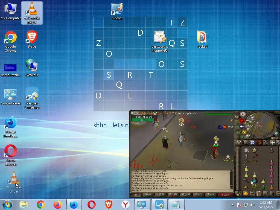
Task: Click the orange potion in inventory
Action: [x=272, y=187]
